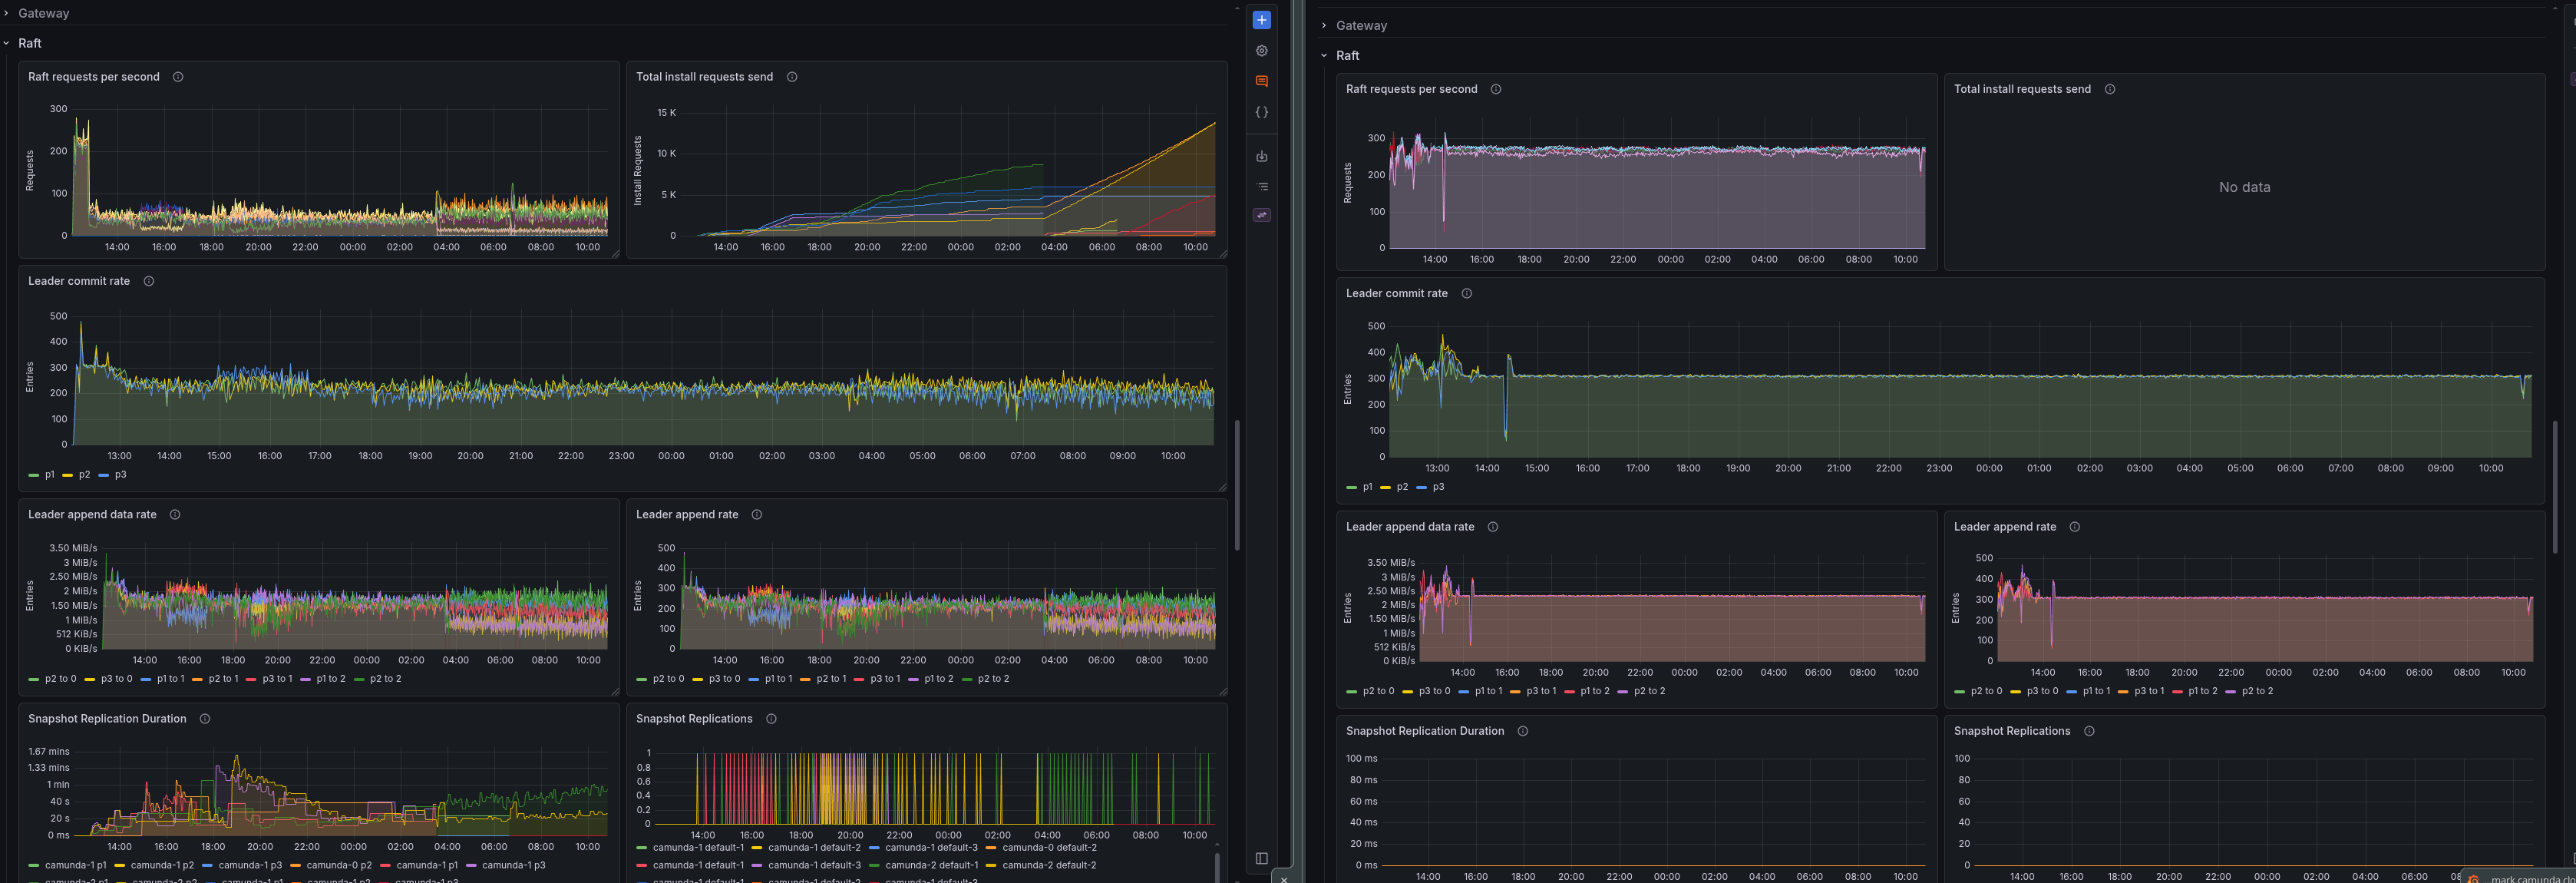Open the outline list icon in sidebar

point(1262,186)
